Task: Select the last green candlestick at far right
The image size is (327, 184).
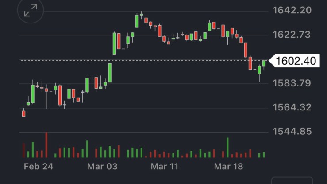Action: (x=264, y=63)
